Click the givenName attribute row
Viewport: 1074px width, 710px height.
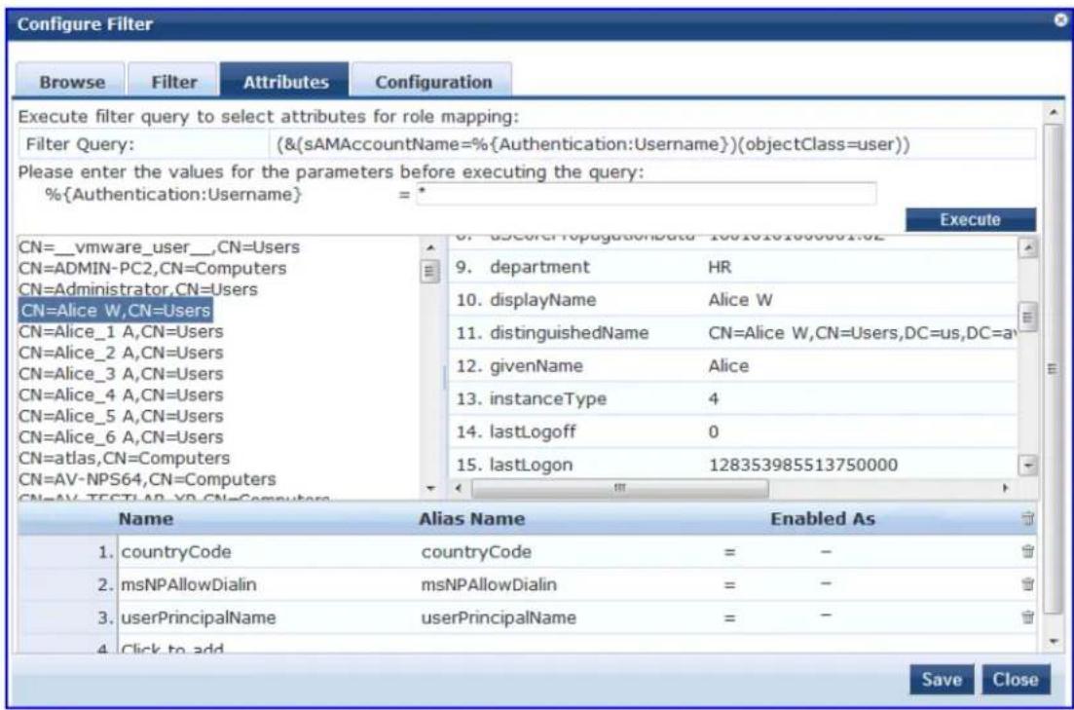pos(733,365)
